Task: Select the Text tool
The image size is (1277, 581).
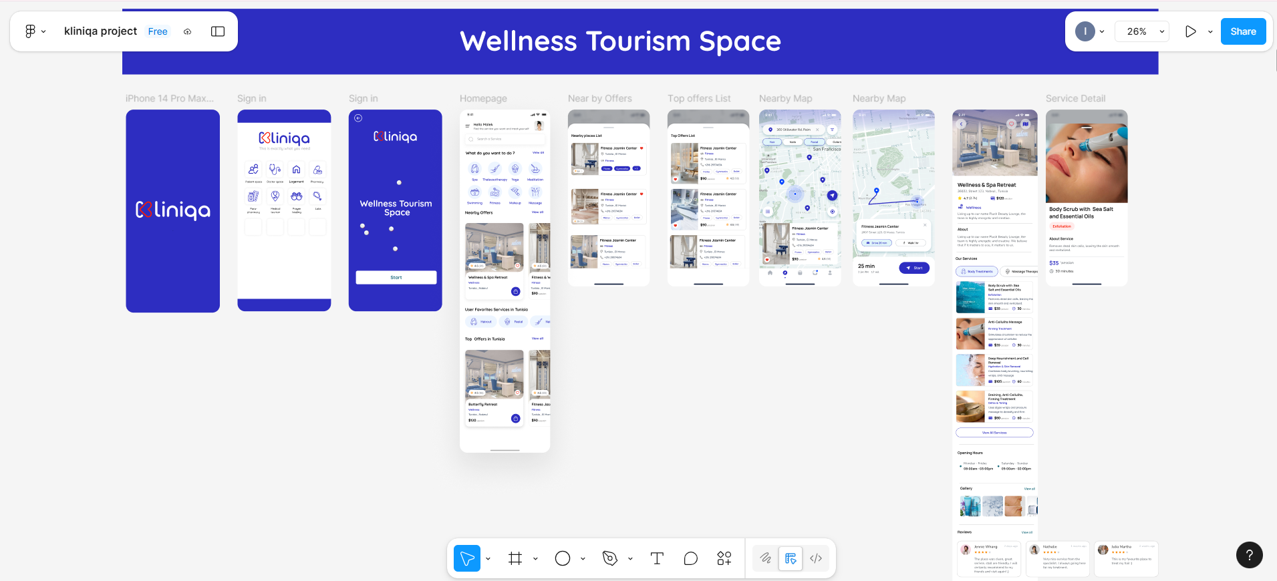Action: point(657,558)
